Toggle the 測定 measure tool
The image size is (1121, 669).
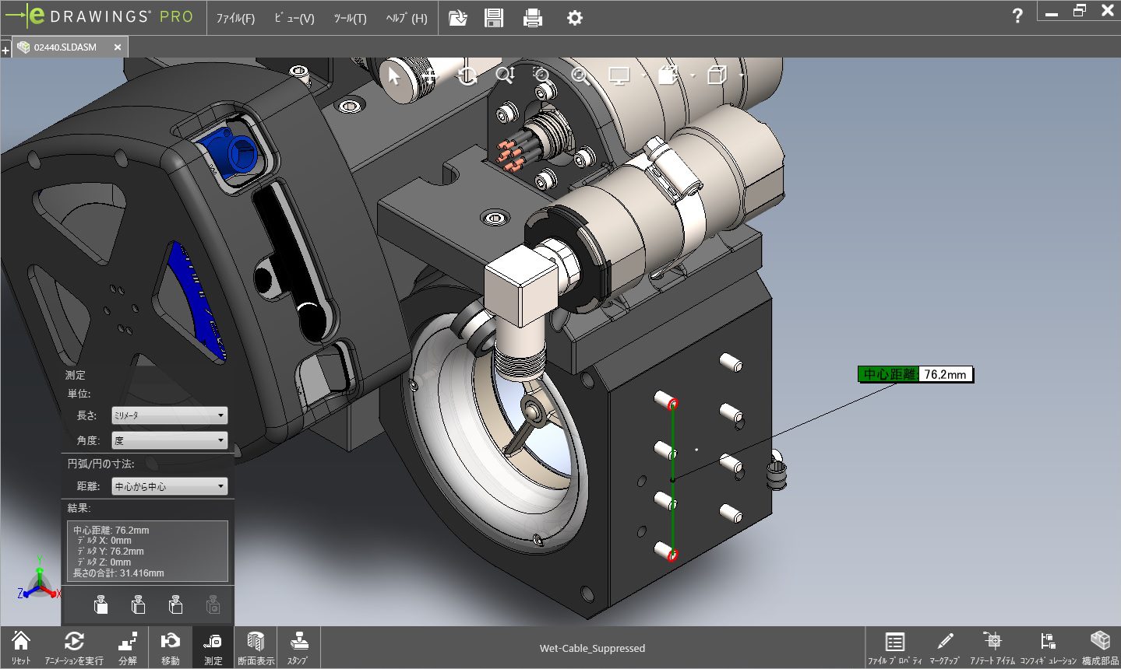(213, 647)
